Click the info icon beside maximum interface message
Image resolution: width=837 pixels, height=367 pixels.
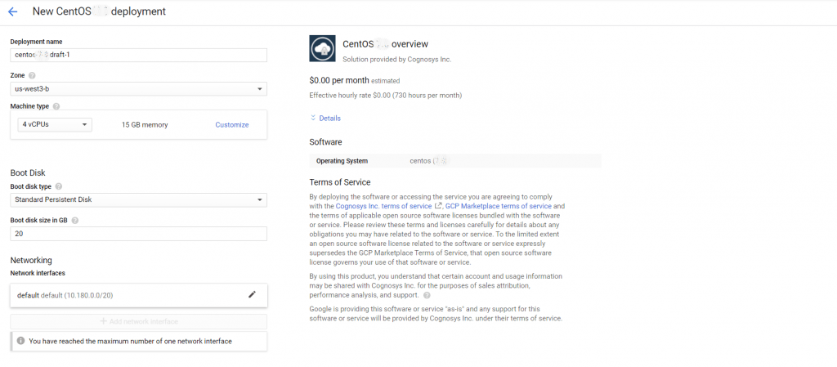20,341
